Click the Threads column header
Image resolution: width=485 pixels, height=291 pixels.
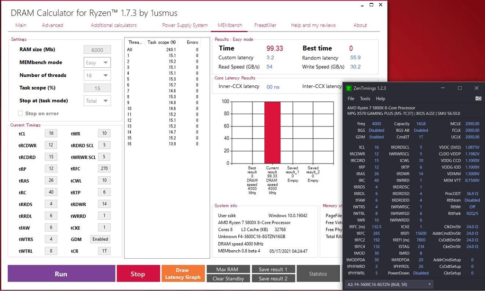(x=135, y=42)
